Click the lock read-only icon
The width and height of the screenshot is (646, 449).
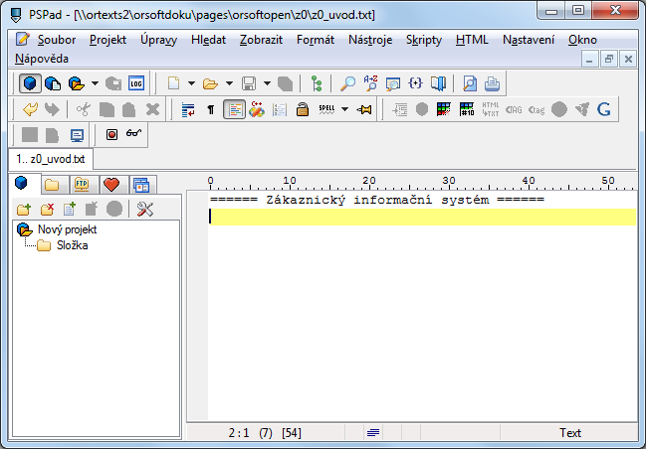303,109
